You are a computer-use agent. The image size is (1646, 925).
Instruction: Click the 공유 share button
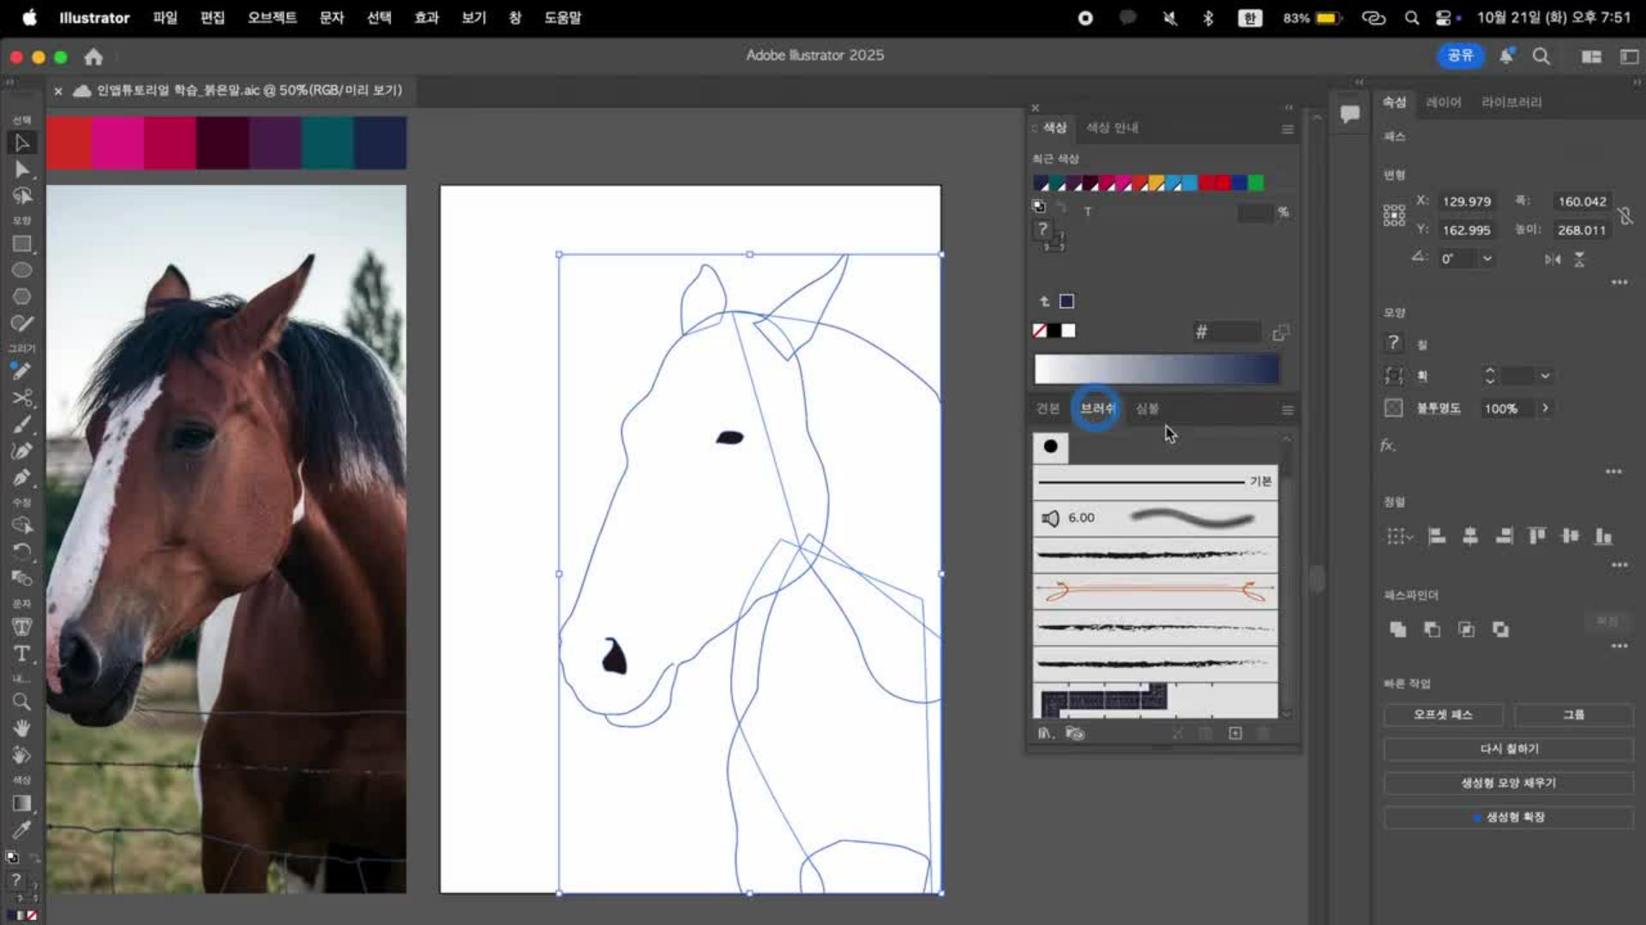[1459, 56]
